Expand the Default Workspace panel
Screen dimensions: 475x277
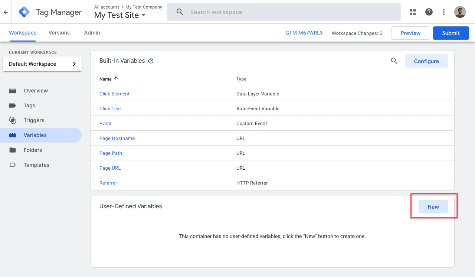pos(74,63)
